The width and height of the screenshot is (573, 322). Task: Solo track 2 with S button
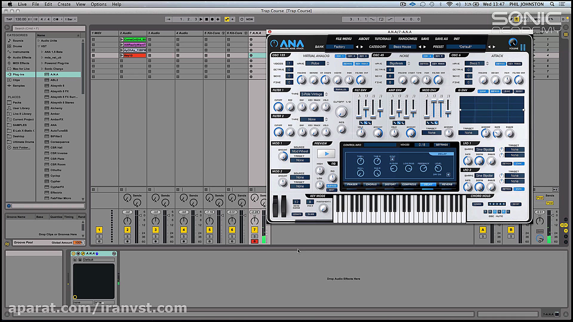127,236
